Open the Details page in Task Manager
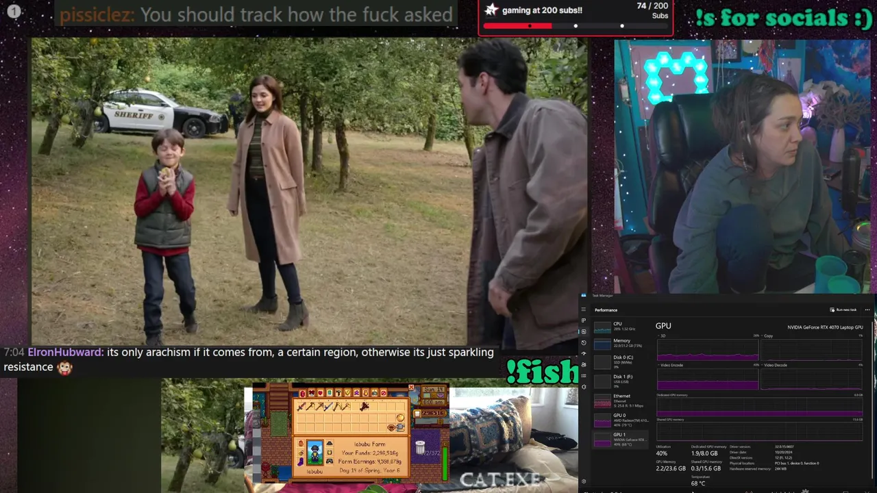The image size is (877, 493). 584,376
